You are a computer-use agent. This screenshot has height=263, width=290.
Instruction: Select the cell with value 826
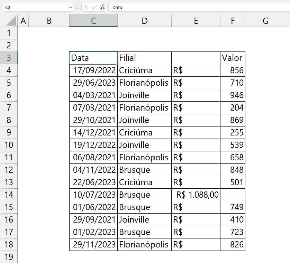pyautogui.click(x=233, y=245)
